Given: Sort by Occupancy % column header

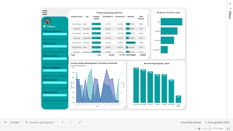Looking at the screenshot, I should tap(120, 16).
